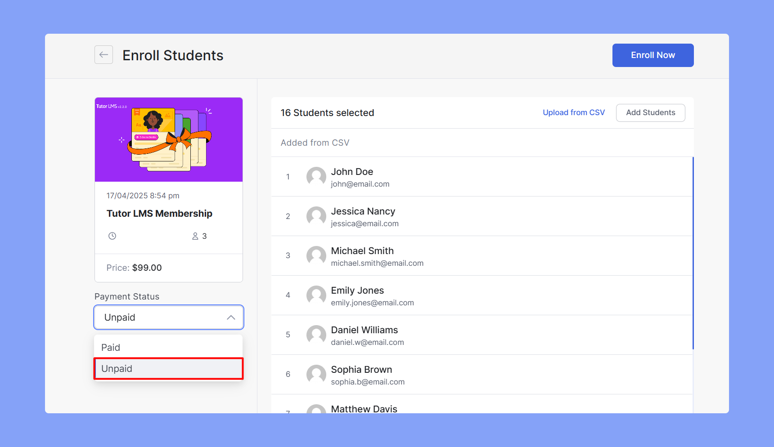
Task: Click the 16 Students selected heading
Action: click(x=327, y=113)
